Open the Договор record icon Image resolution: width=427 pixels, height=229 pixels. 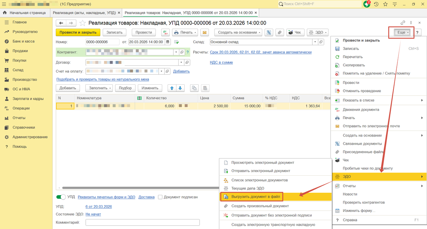[x=188, y=62]
